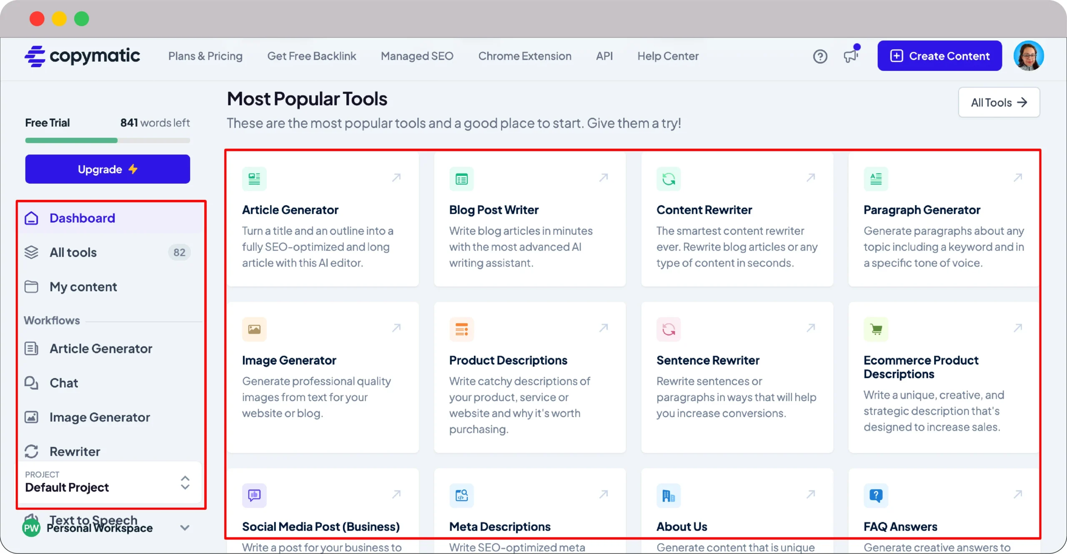Viewport: 1067px width, 554px height.
Task: Click the 82 badge next to All tools
Action: click(x=179, y=252)
